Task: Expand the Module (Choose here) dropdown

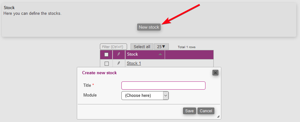Action: coord(145,96)
